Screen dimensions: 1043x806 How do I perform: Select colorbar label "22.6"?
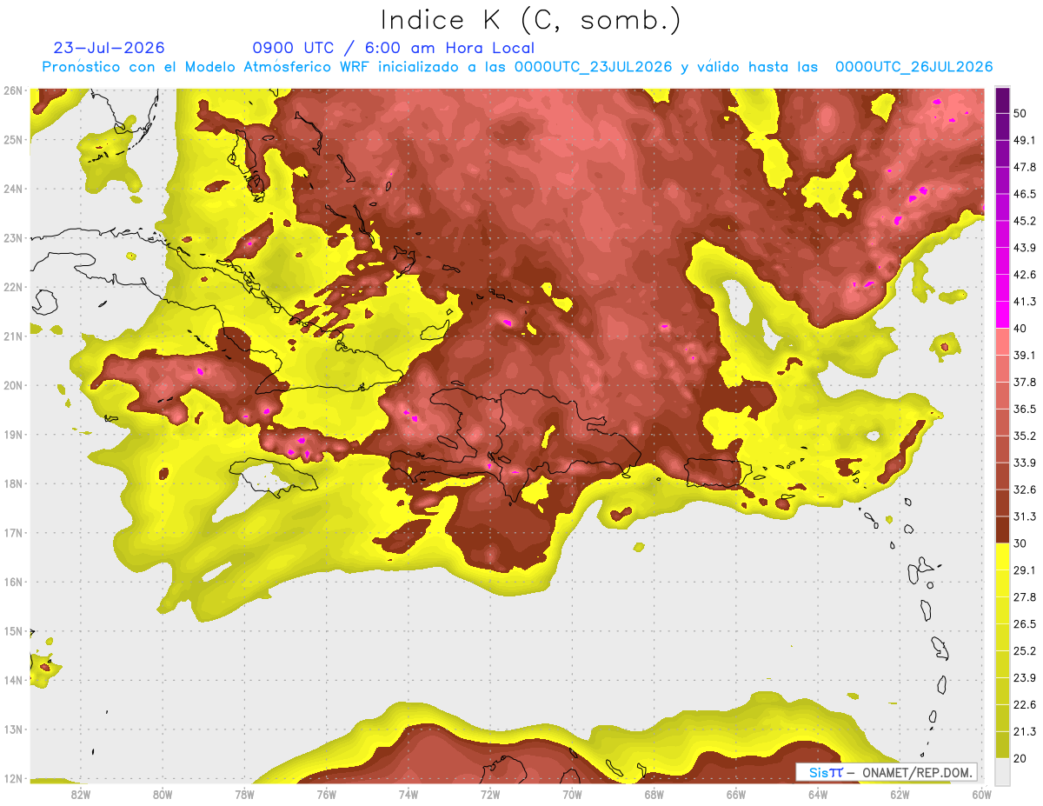coord(1026,704)
